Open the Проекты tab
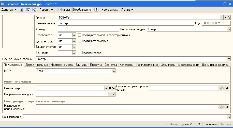233x128 pixels. (96, 65)
